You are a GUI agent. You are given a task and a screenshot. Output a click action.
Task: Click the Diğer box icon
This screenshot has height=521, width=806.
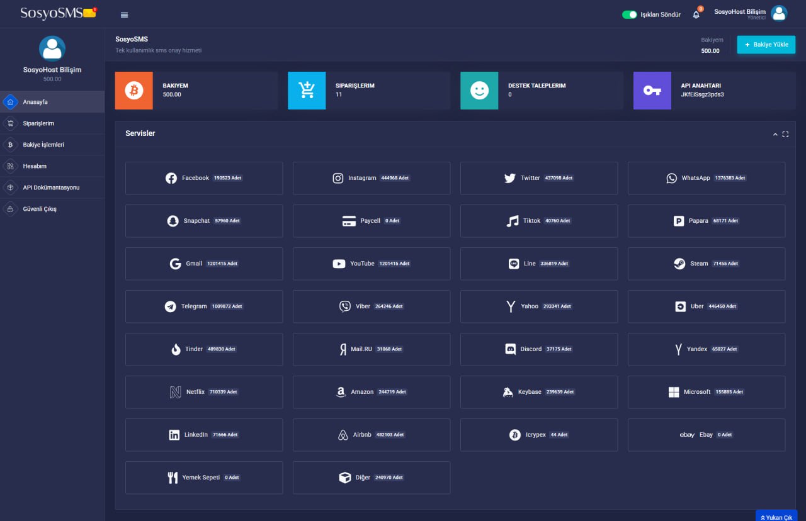(345, 478)
